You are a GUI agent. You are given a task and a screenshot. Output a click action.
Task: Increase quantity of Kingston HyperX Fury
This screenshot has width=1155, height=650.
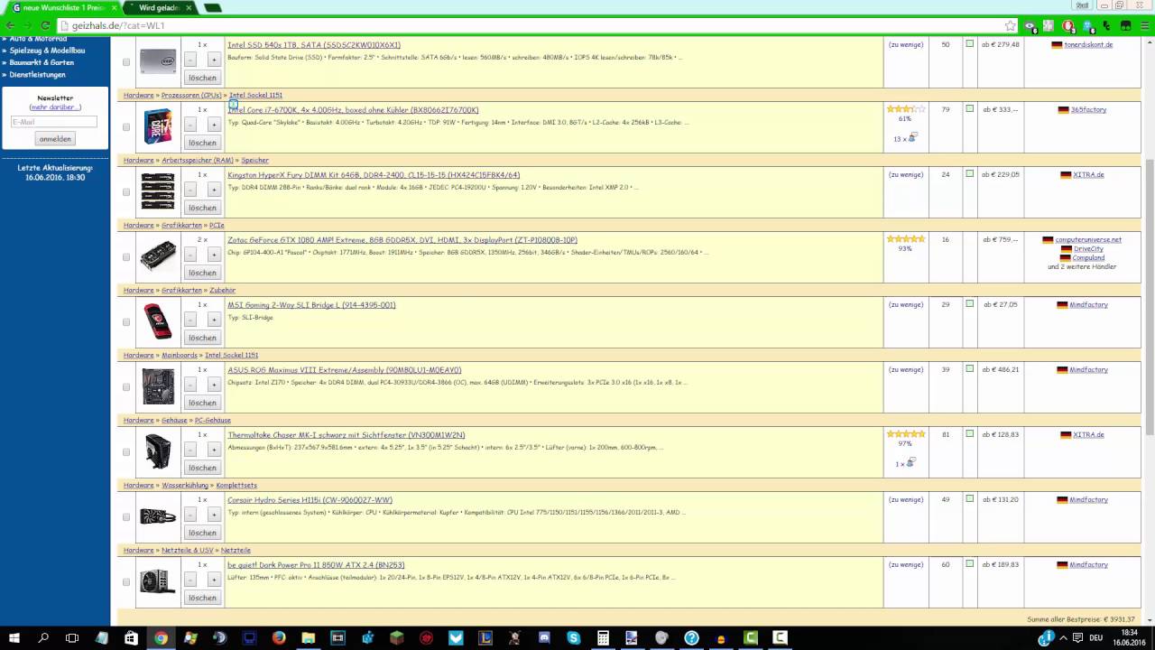point(214,190)
